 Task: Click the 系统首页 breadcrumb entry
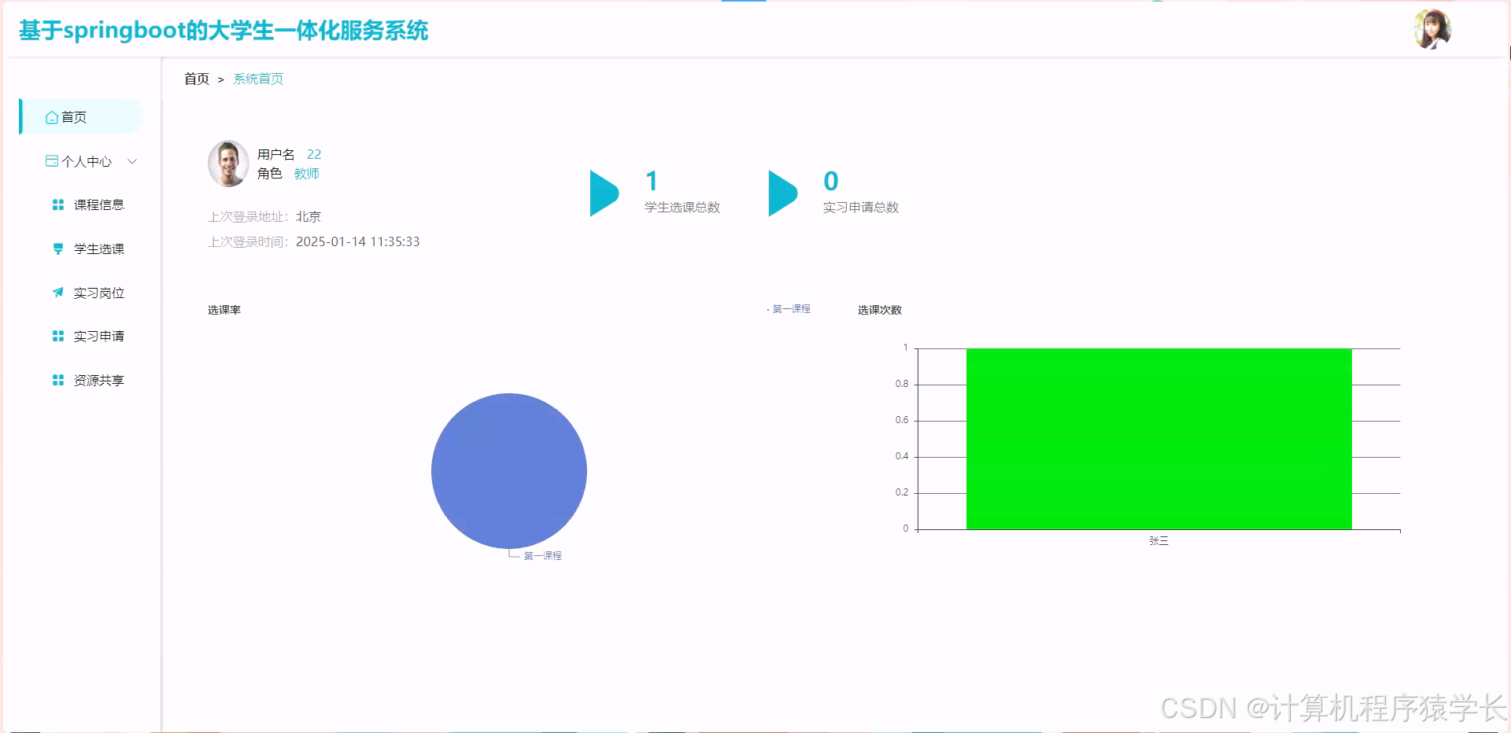pyautogui.click(x=258, y=78)
